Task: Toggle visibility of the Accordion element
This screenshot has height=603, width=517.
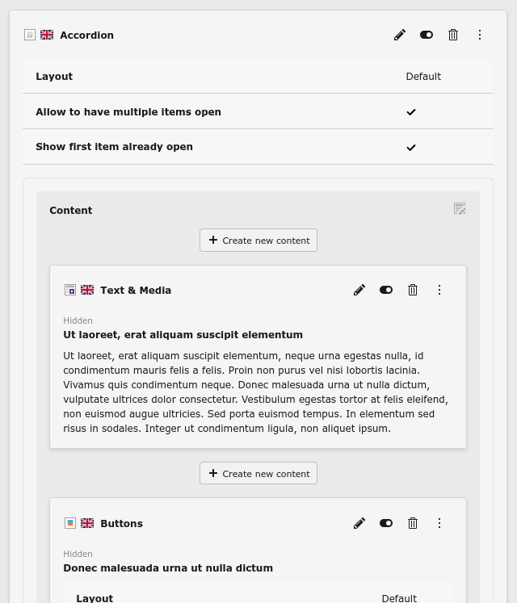Action: (x=427, y=35)
